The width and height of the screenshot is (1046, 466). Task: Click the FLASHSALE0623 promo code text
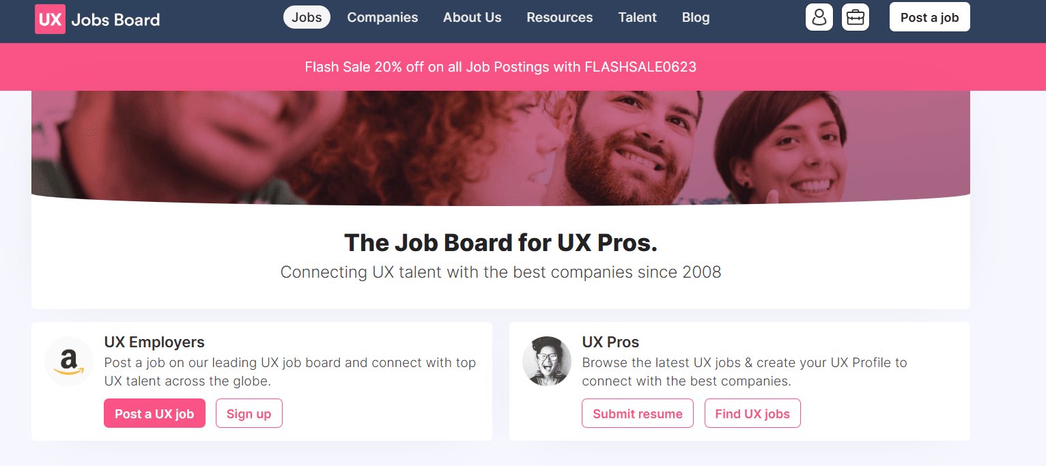tap(640, 67)
